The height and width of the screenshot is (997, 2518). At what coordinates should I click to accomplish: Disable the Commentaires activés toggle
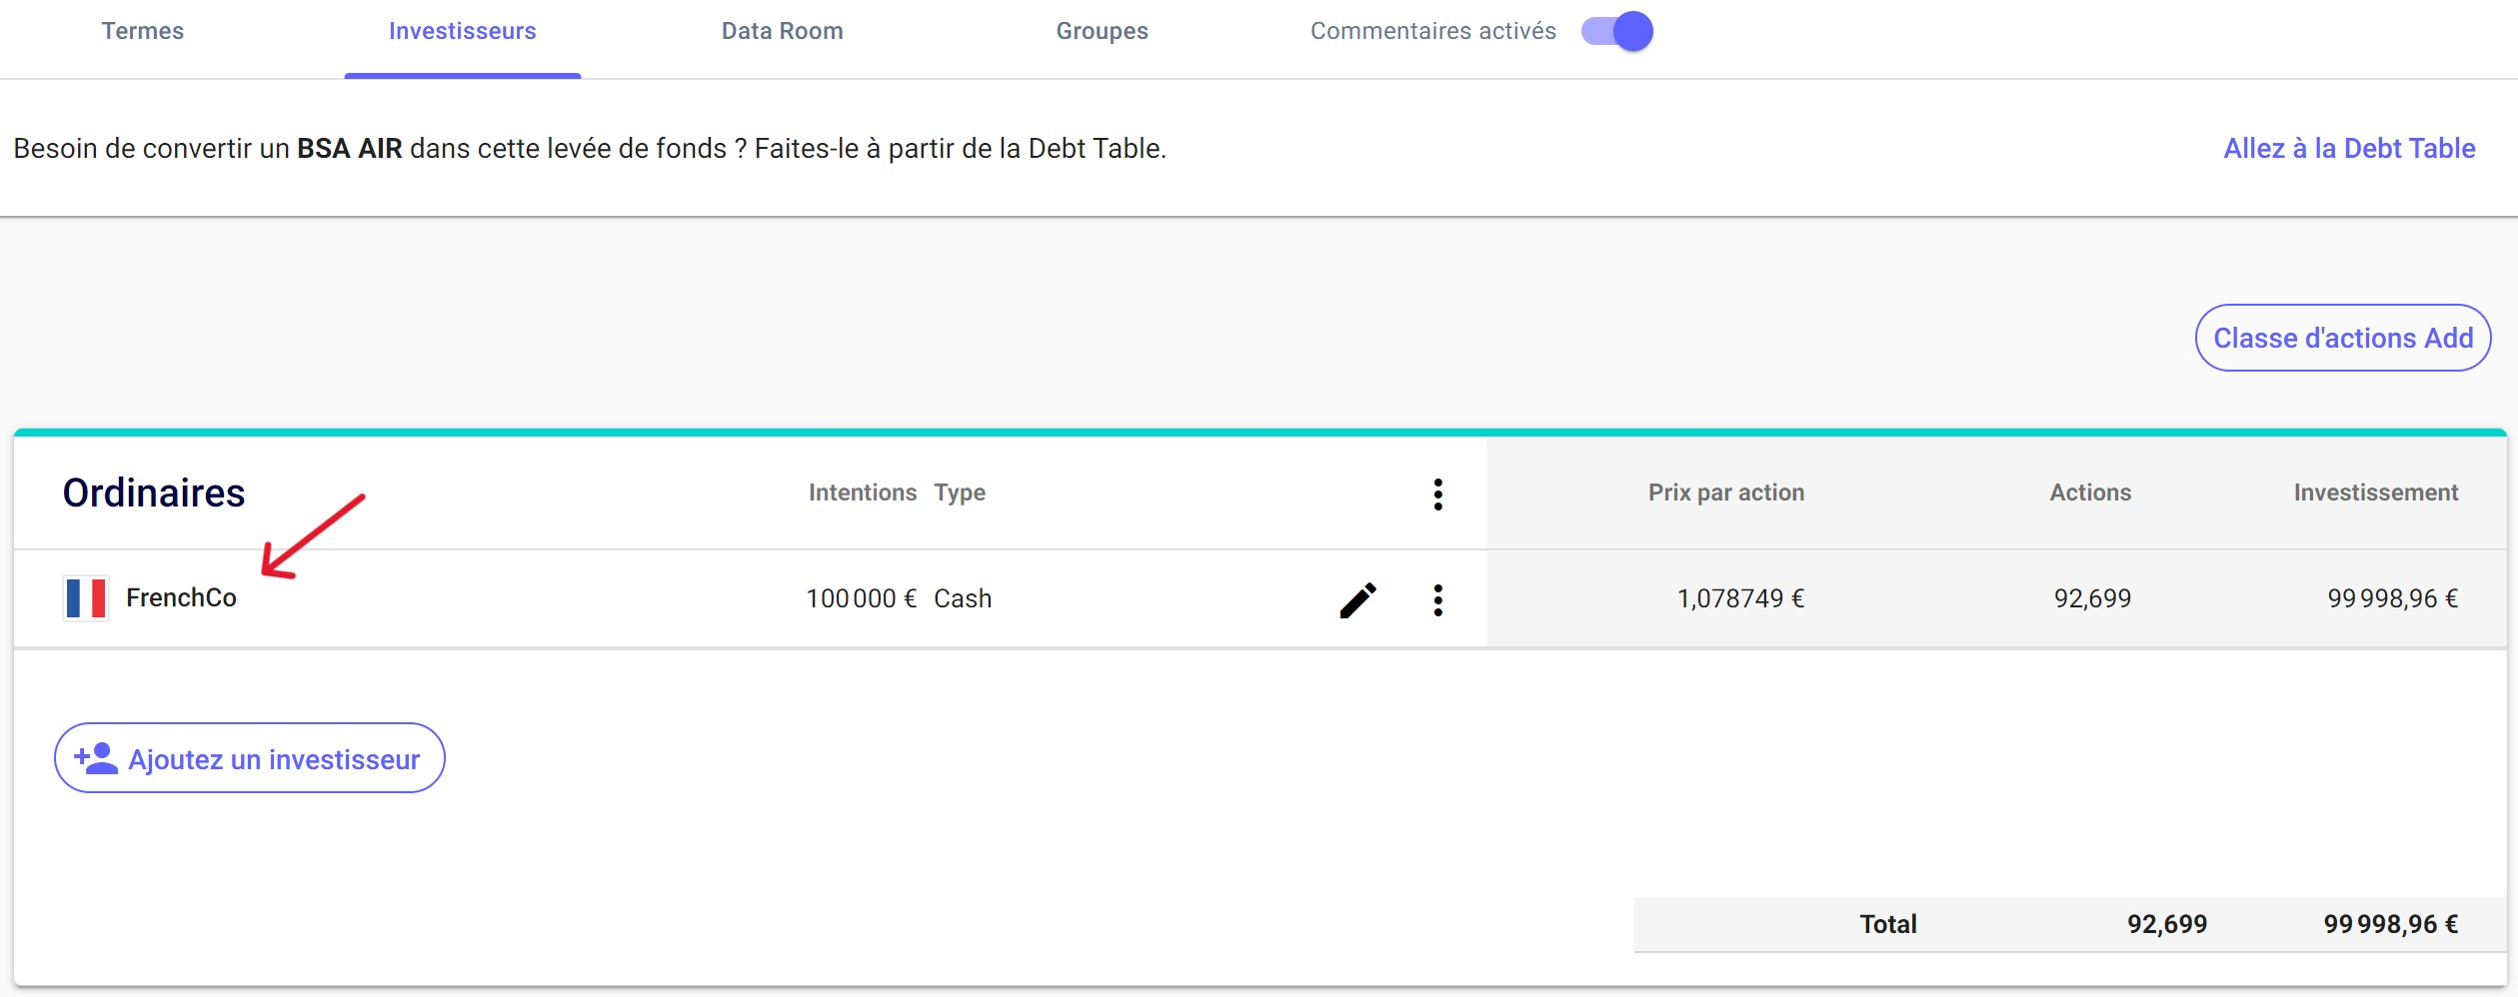[x=1616, y=31]
